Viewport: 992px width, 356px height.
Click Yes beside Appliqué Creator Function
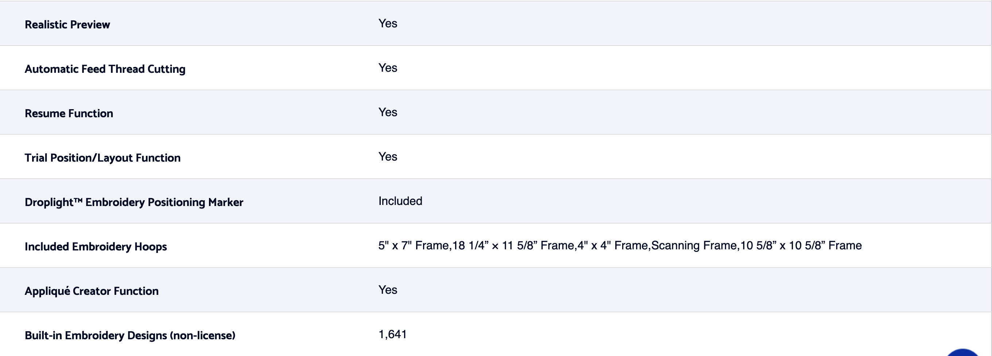coord(388,290)
